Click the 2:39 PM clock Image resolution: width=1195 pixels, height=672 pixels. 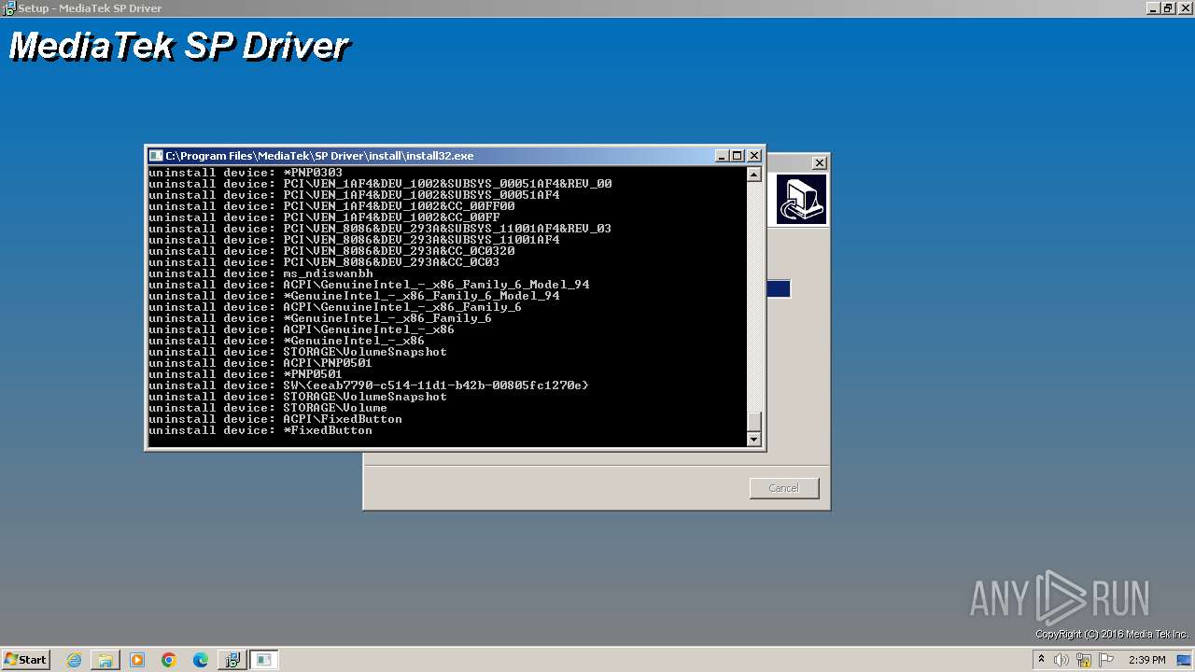point(1147,660)
